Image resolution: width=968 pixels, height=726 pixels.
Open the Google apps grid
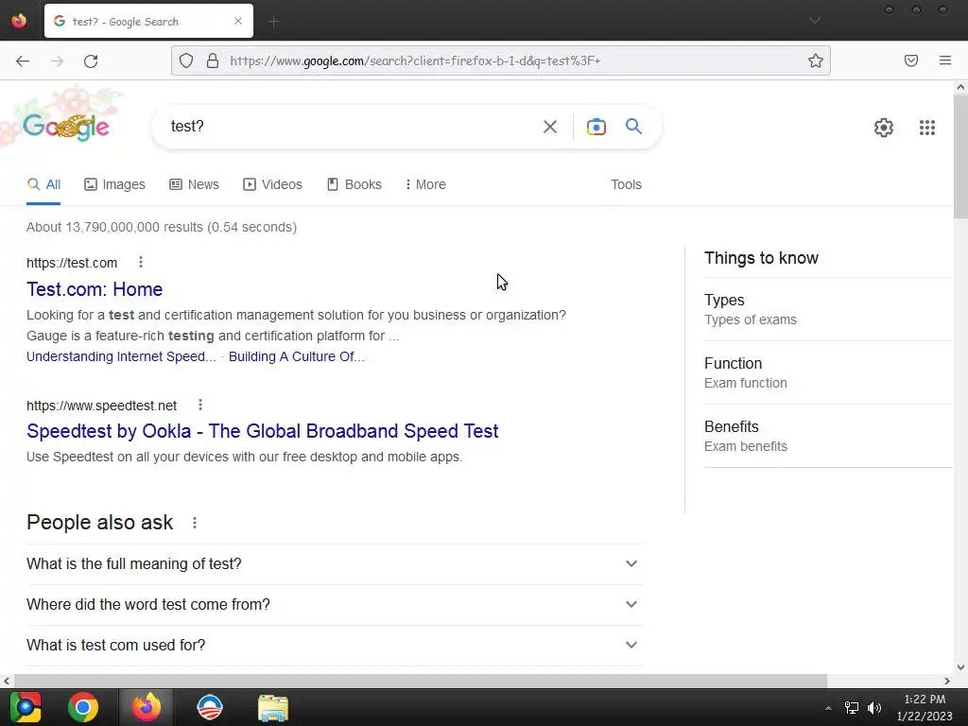926,128
